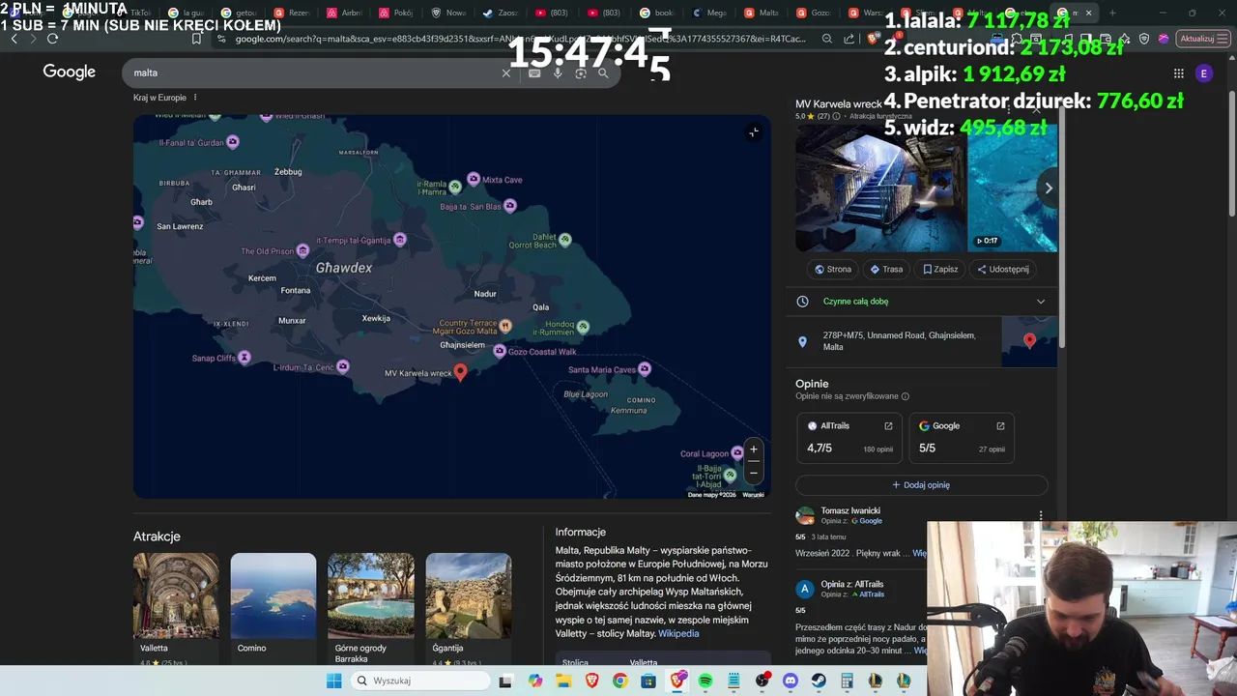Save the place with Zapisz button
Screen dimensions: 1237x696
[x=940, y=270]
